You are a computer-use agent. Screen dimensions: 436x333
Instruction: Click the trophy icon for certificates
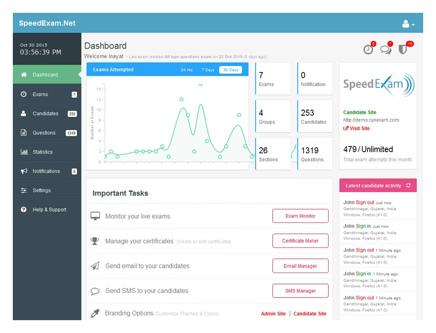95,241
